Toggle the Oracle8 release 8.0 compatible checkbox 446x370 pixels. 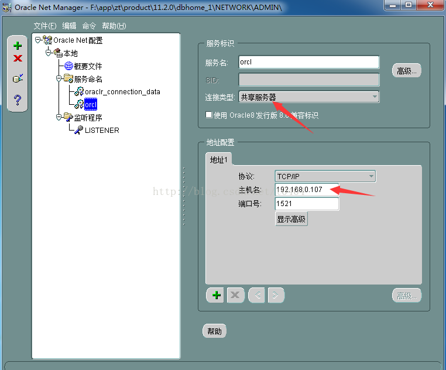pyautogui.click(x=209, y=115)
